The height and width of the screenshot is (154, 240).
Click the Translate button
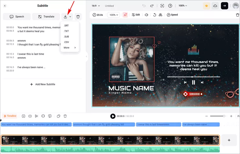46,17
